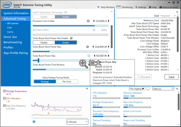Increase Processor Core IccMax with right arrow
181x127 pixels.
point(109,21)
